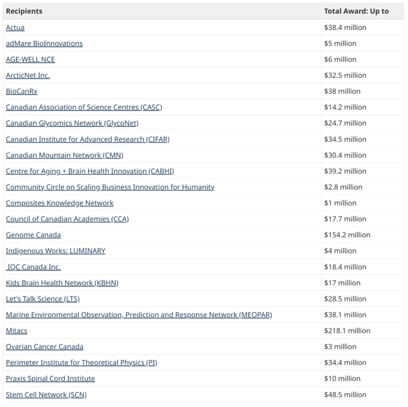Open Canadian Glycomics Network (GlycoNet) link
Screen dimensions: 408x407
click(x=72, y=123)
